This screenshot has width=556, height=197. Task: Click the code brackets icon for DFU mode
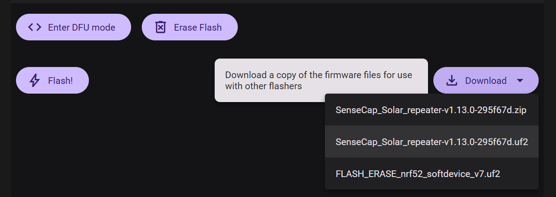[x=34, y=27]
